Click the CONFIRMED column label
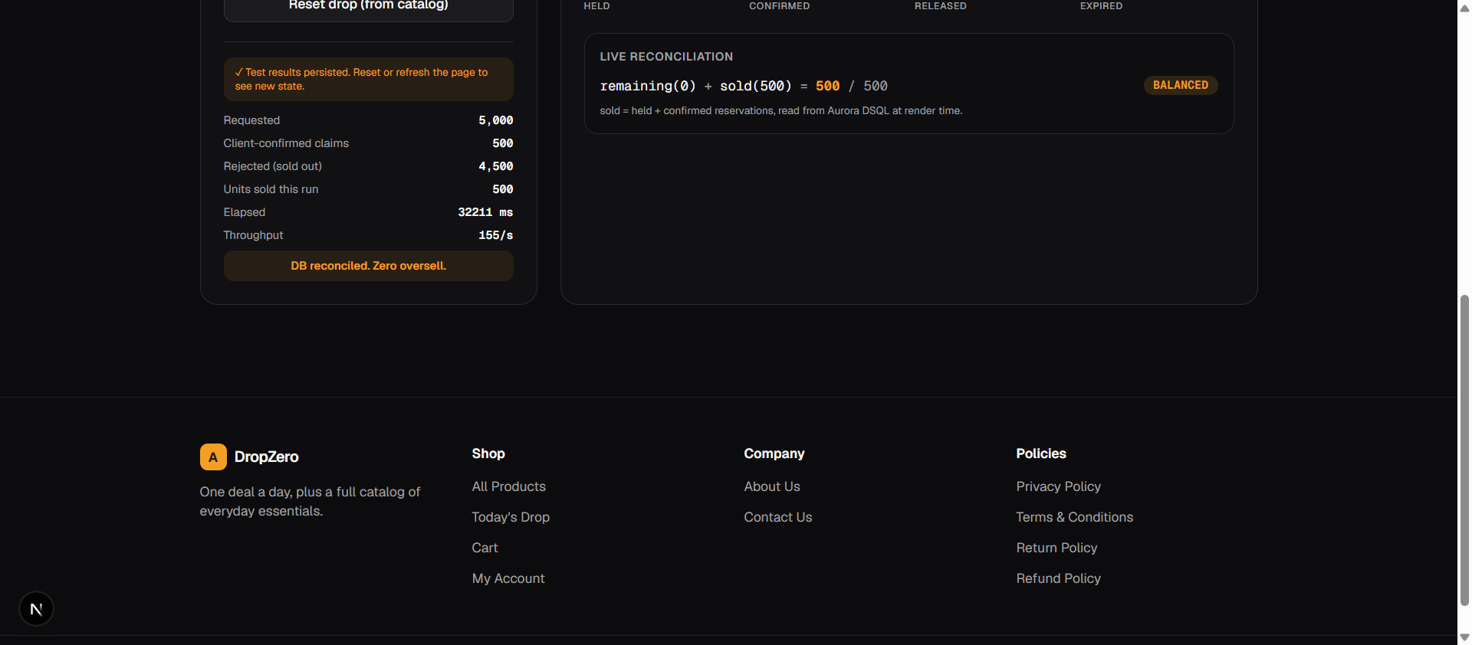1472x645 pixels. pos(780,6)
